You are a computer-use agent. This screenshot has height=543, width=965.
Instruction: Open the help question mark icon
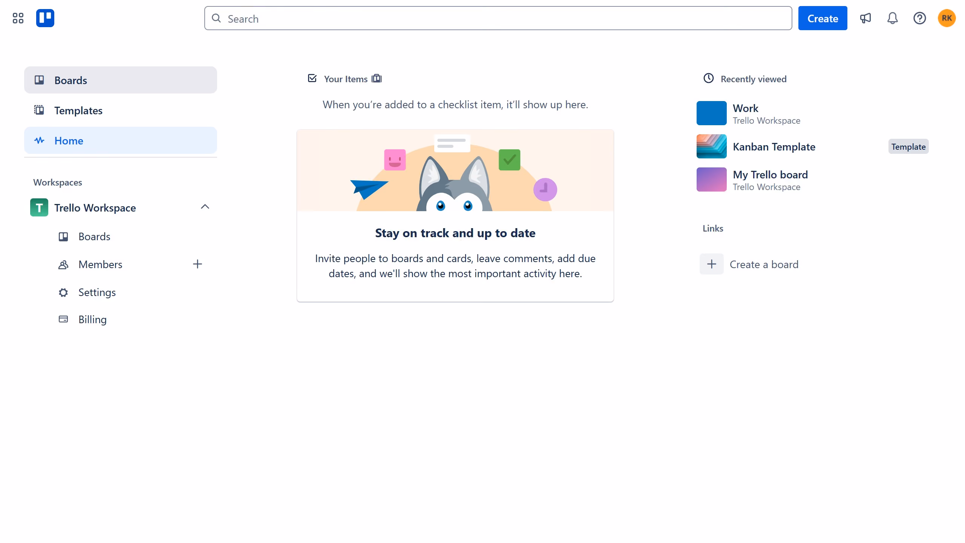[x=919, y=18]
